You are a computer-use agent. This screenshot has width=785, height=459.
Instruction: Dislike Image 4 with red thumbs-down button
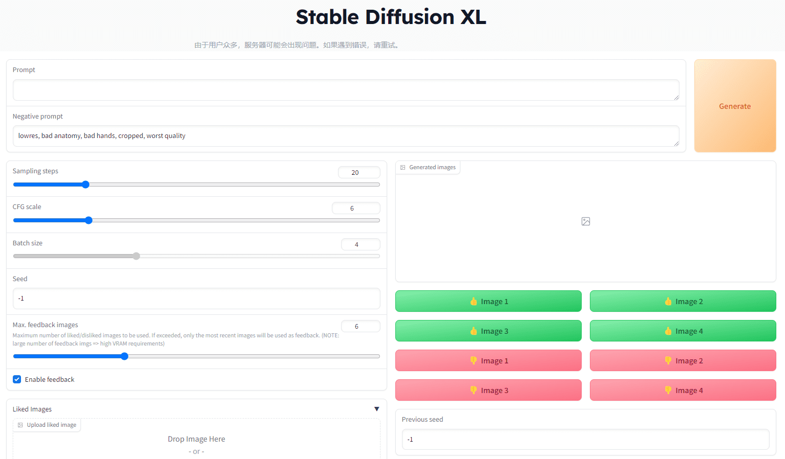point(683,390)
